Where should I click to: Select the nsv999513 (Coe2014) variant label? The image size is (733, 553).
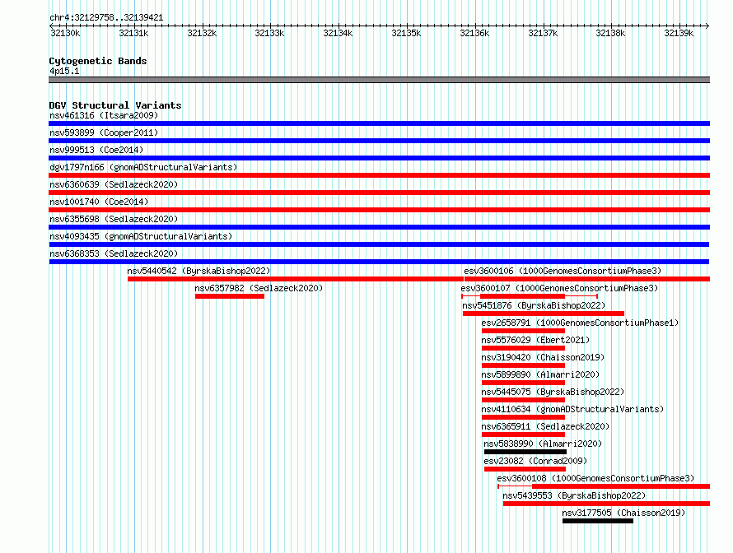click(96, 150)
